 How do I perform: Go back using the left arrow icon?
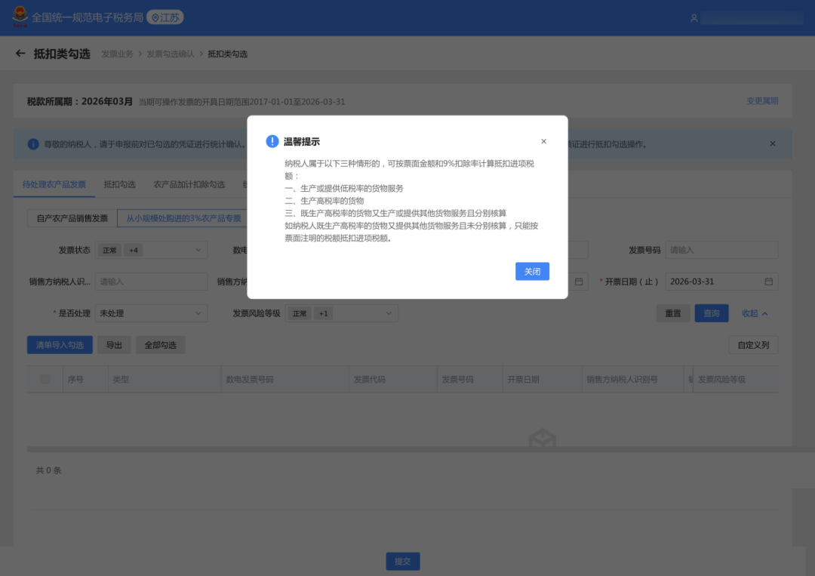pos(20,54)
